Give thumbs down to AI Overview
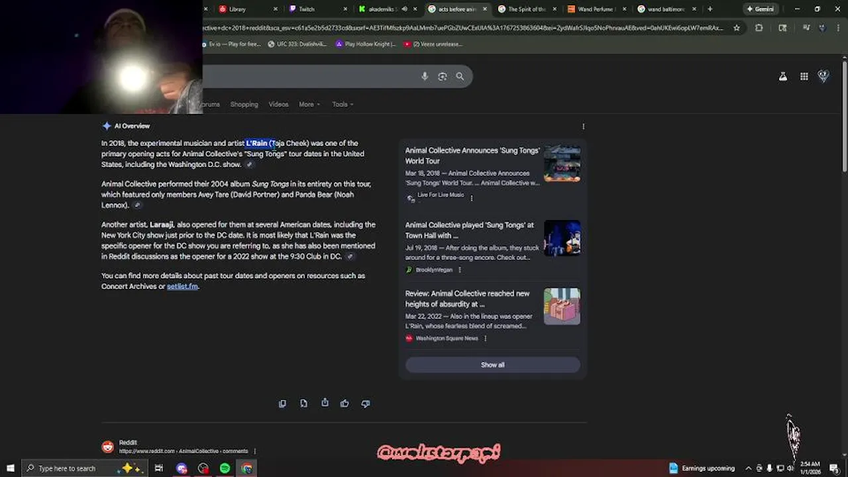This screenshot has width=848, height=477. click(366, 403)
